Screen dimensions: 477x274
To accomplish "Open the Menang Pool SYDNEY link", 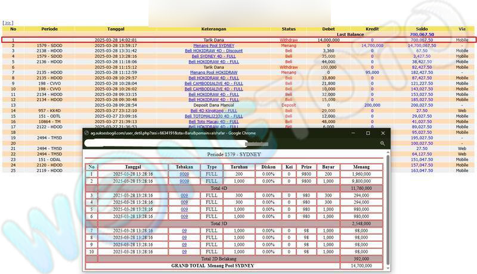I will [213, 45].
